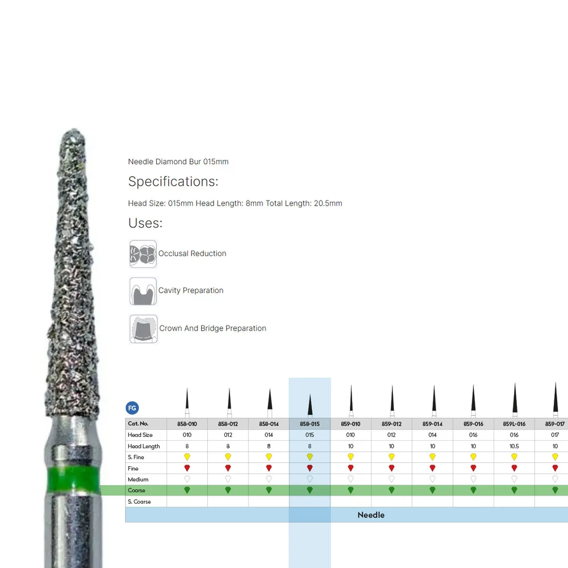Click the blue FG badge

(x=132, y=408)
